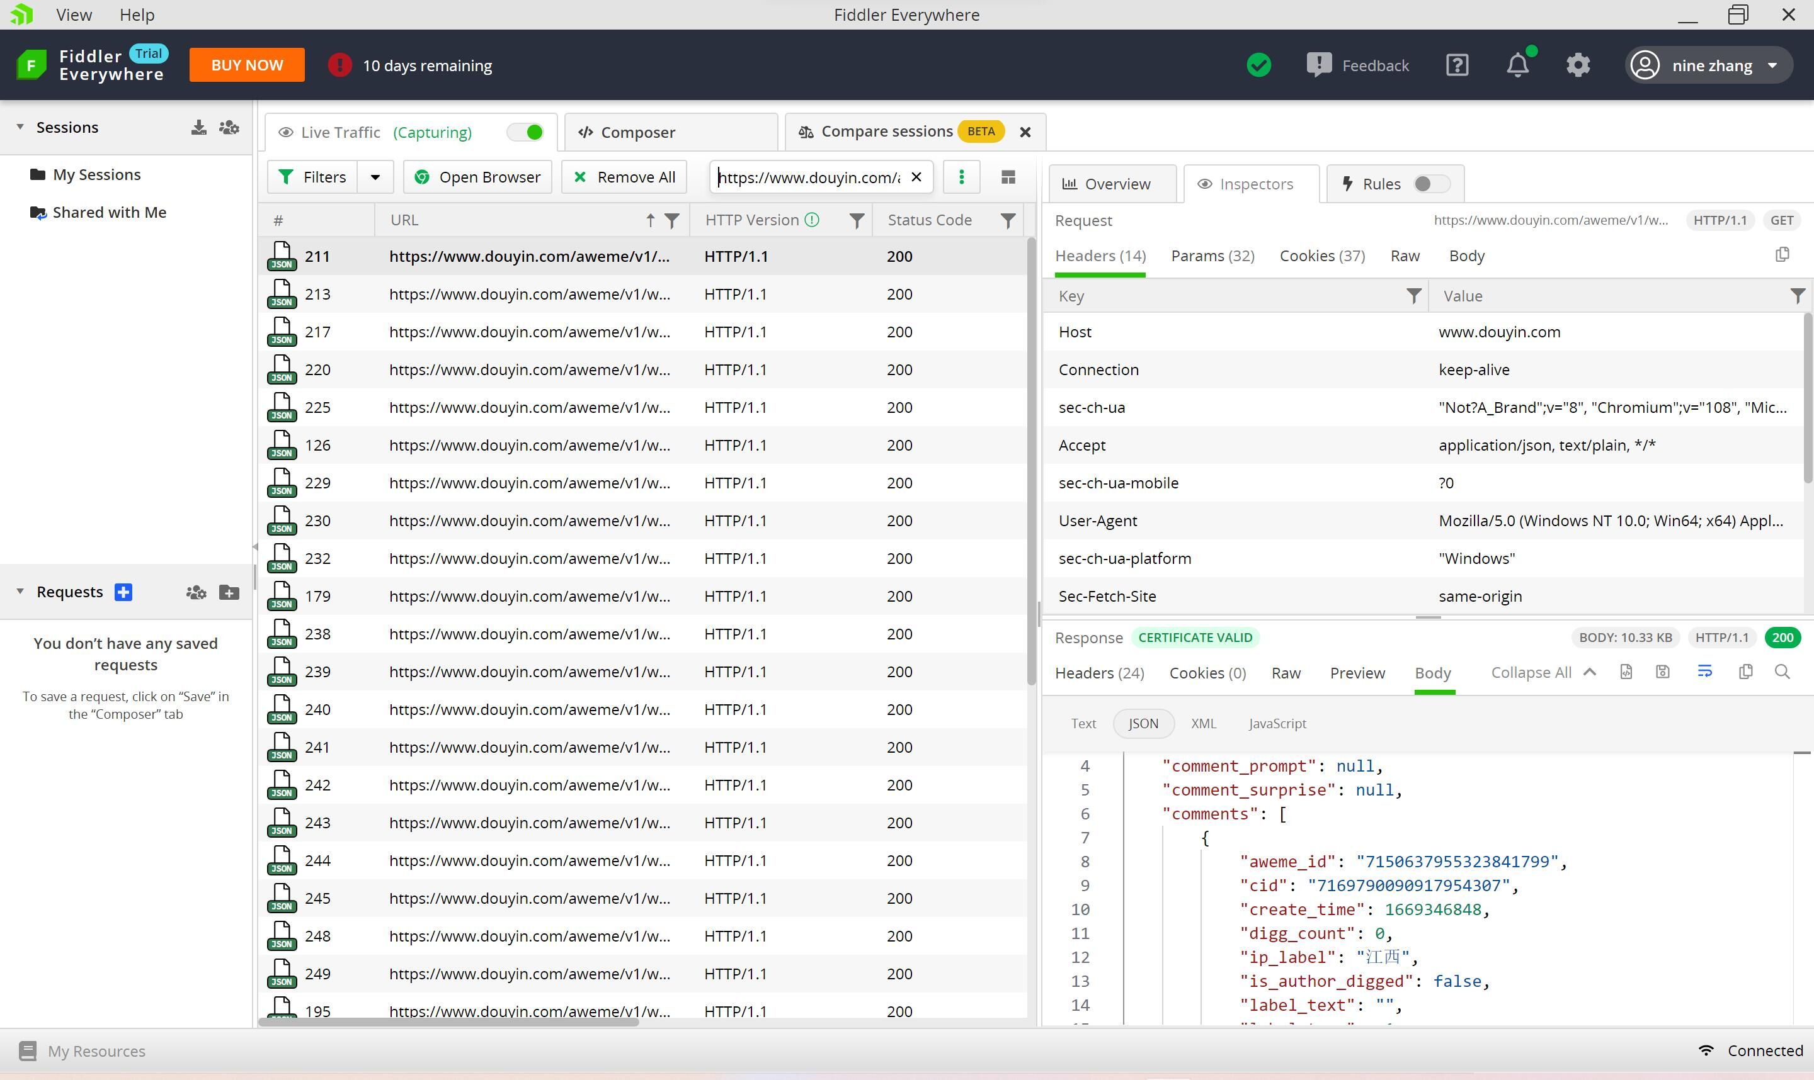Select the JSON response format tab
Image resolution: width=1814 pixels, height=1080 pixels.
[x=1143, y=723]
